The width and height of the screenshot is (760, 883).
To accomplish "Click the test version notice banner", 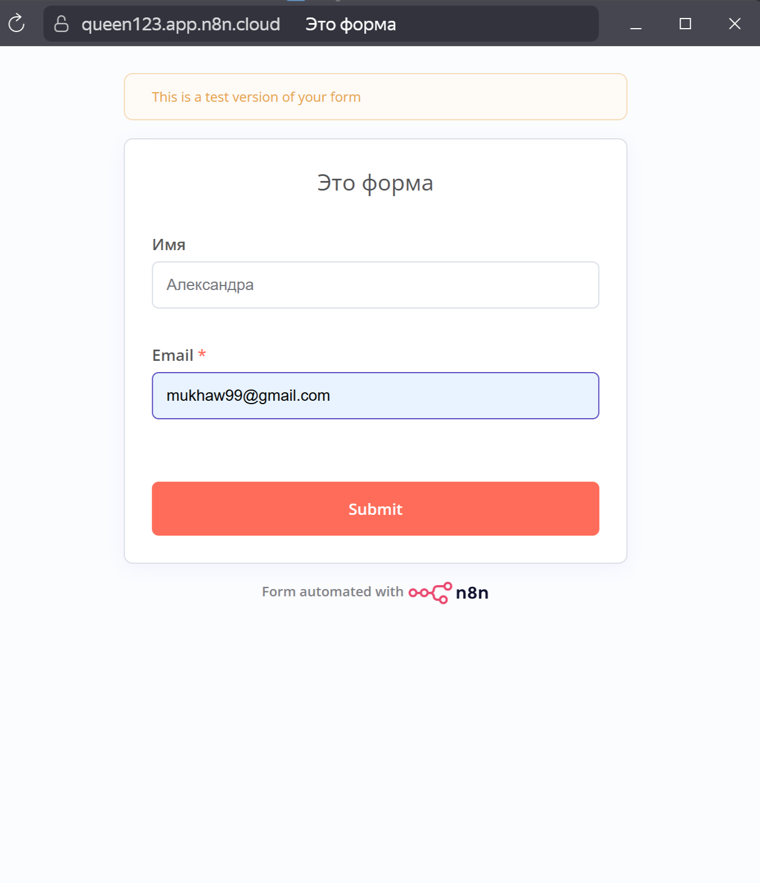I will point(375,97).
